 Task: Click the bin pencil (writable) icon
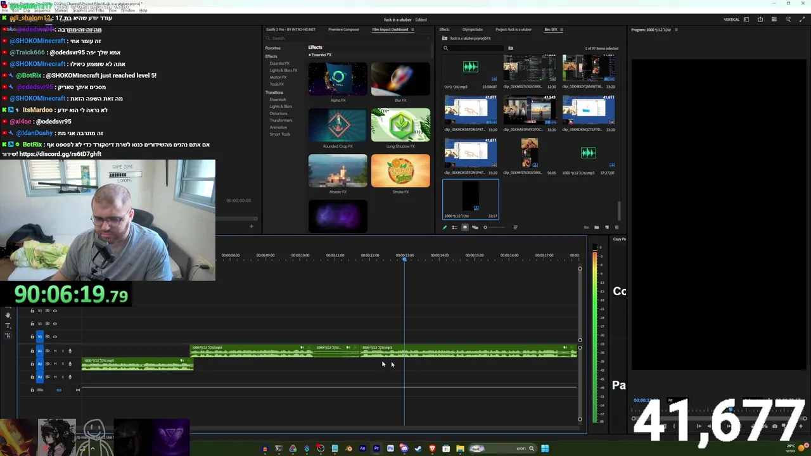444,227
